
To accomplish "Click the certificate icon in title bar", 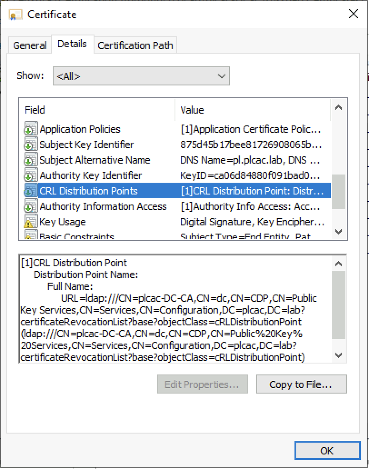I will point(16,15).
